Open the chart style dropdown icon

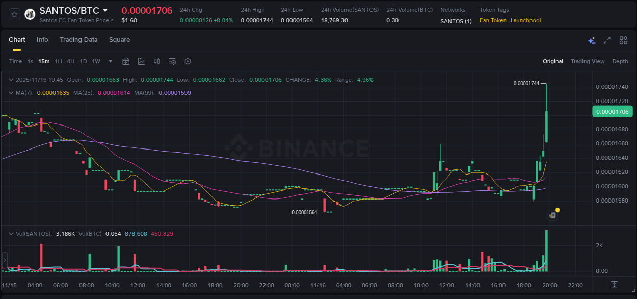click(141, 61)
